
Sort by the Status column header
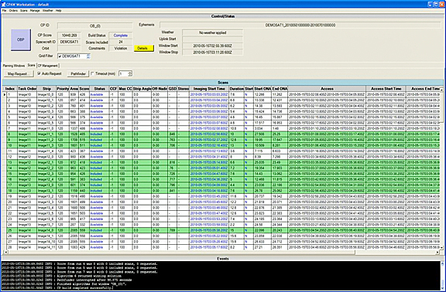tap(99, 89)
